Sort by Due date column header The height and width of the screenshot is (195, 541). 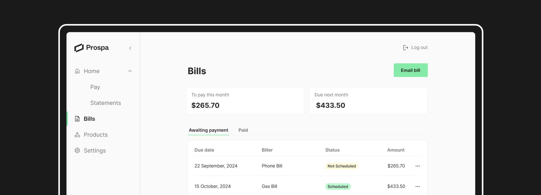(204, 150)
